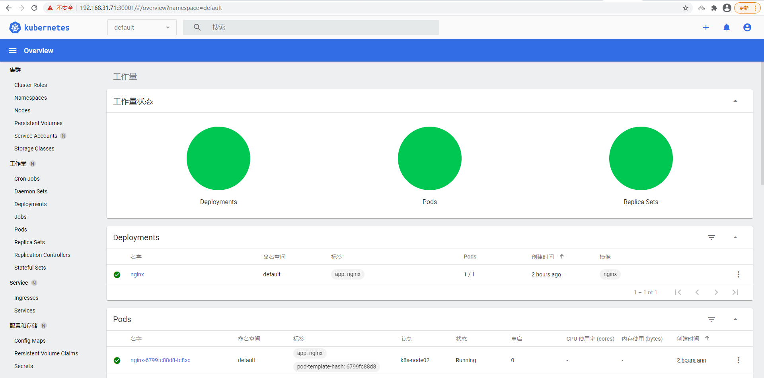This screenshot has width=764, height=378.
Task: Open Replication Controllers in sidebar
Action: (x=42, y=255)
